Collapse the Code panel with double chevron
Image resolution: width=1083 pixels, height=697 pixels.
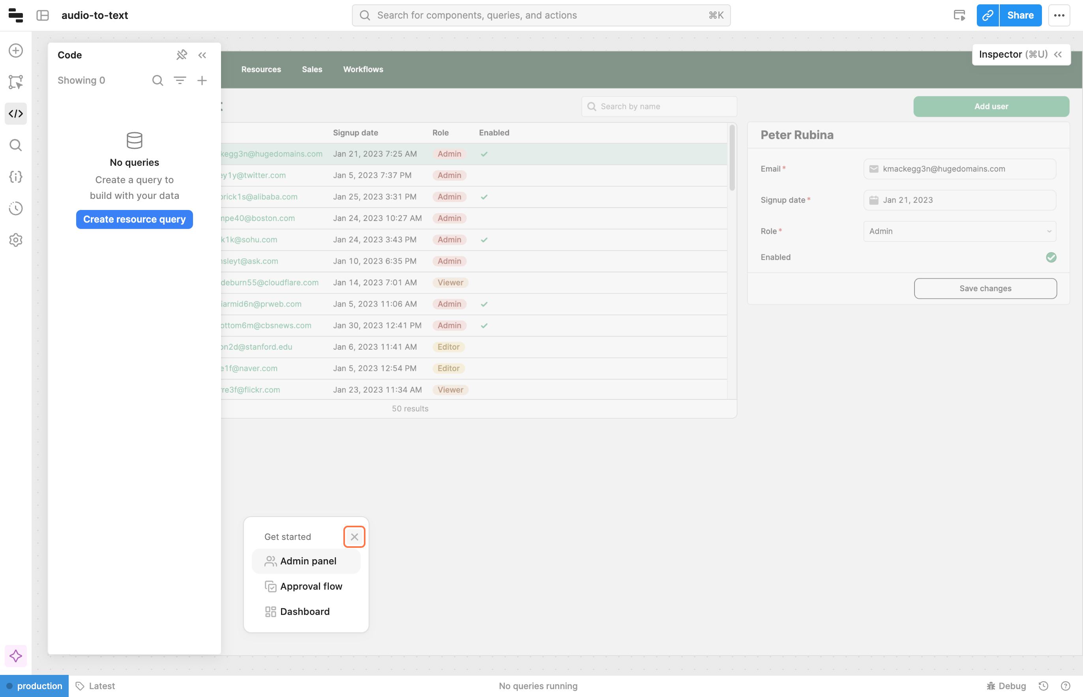[202, 55]
